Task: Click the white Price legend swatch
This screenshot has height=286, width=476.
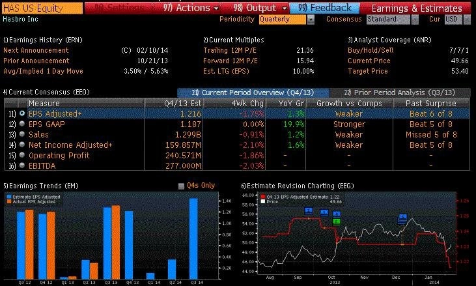Action: click(x=263, y=201)
